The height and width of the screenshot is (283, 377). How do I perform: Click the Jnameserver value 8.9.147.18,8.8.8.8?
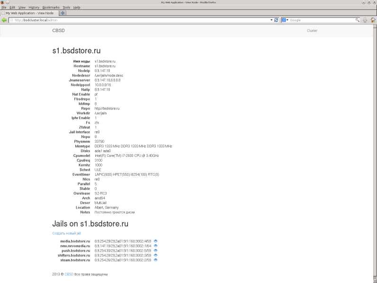(108, 80)
